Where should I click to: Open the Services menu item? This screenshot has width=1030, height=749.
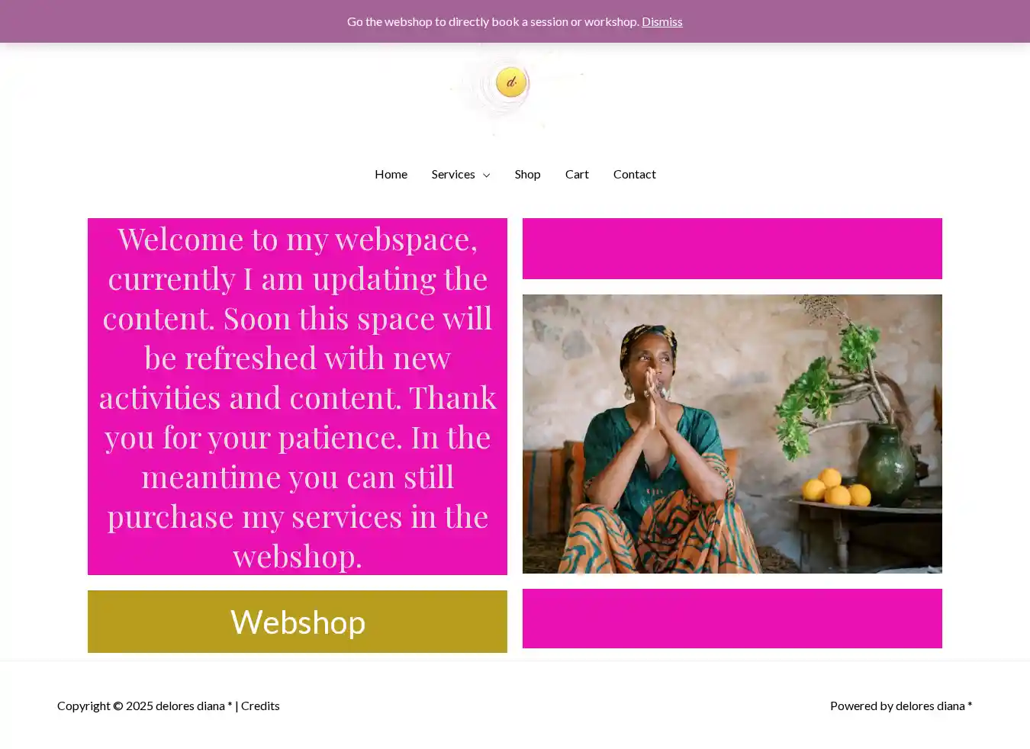coord(453,174)
